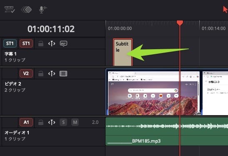The image size is (228, 156).
Task: Select the Subtitle clip on the timeline
Action: [x=123, y=52]
